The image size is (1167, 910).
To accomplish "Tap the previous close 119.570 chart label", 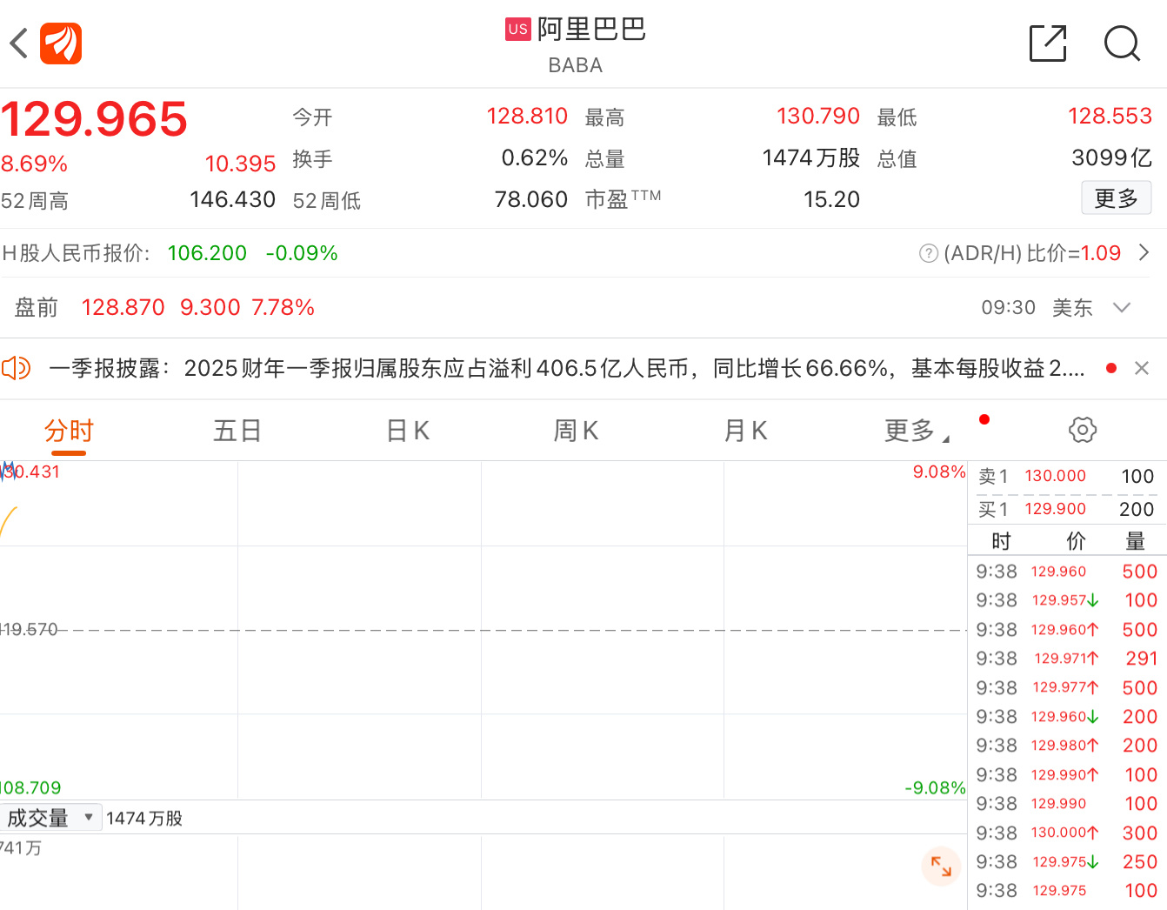I will click(29, 629).
